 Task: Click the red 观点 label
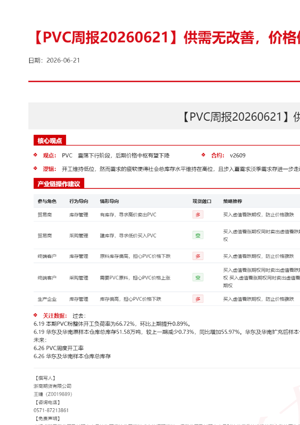point(49,156)
